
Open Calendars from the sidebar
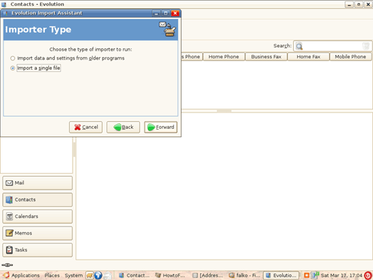(x=37, y=216)
